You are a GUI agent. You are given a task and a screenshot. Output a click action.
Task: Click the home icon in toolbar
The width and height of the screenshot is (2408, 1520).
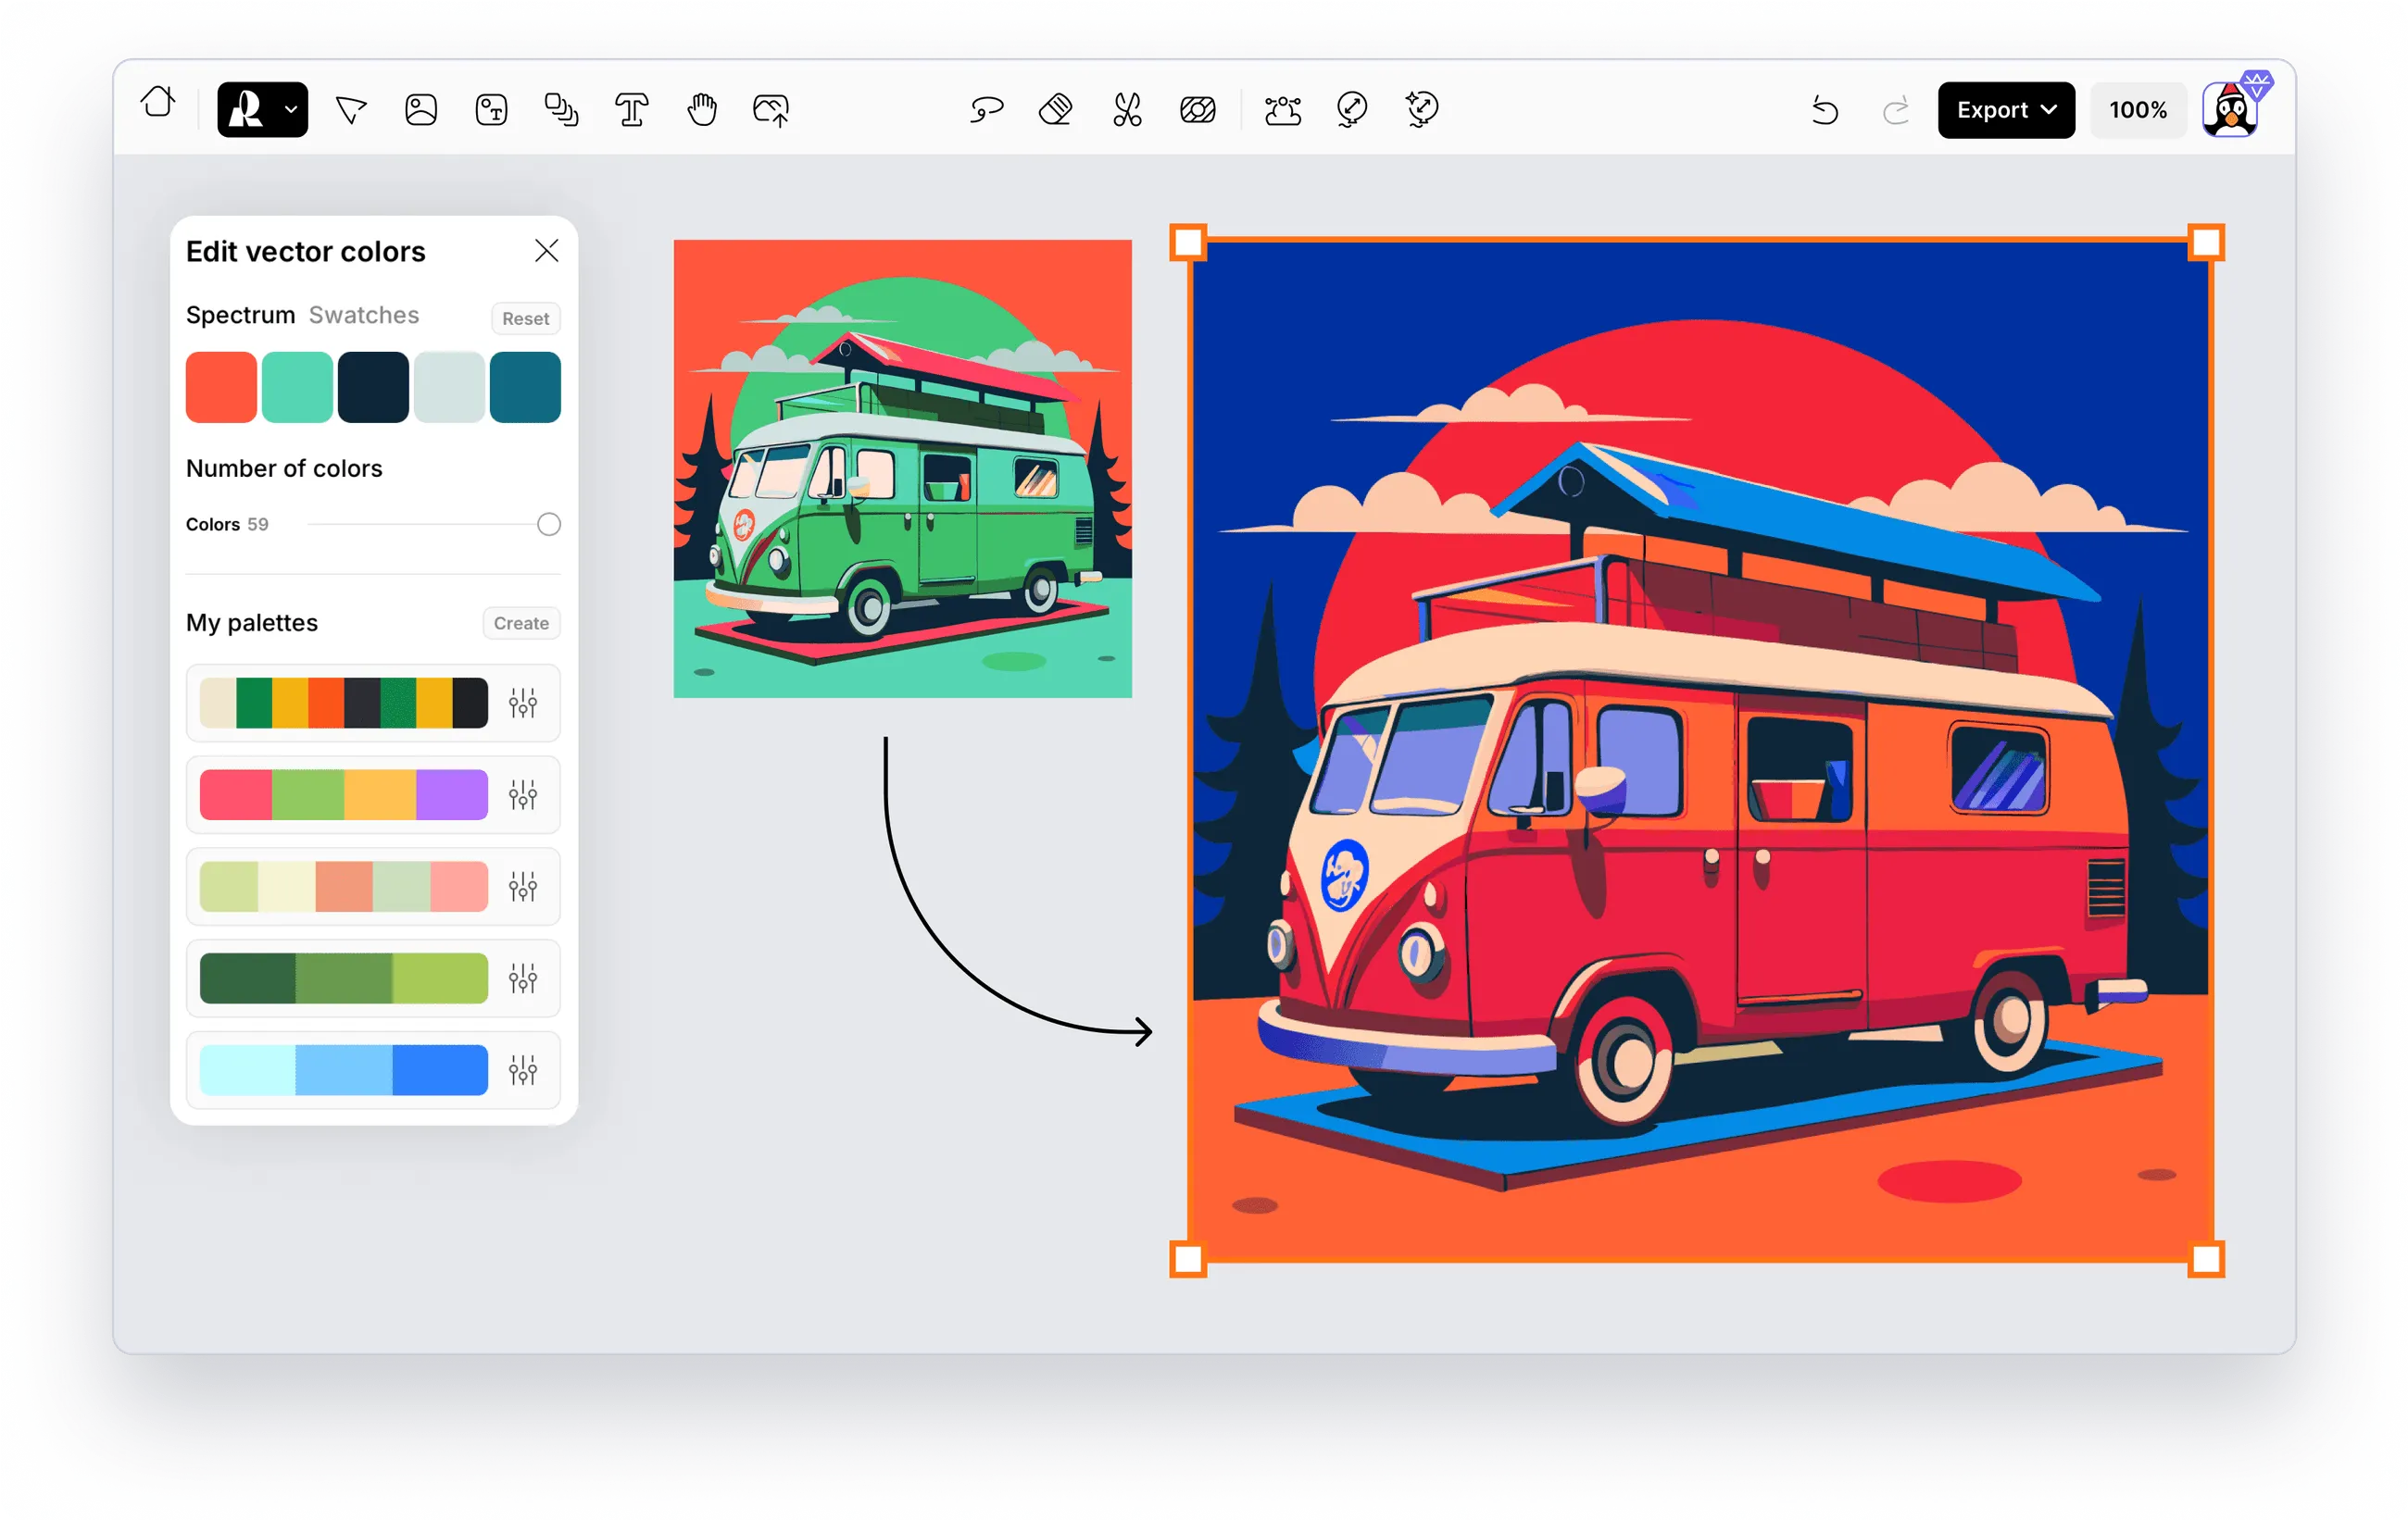[x=158, y=103]
